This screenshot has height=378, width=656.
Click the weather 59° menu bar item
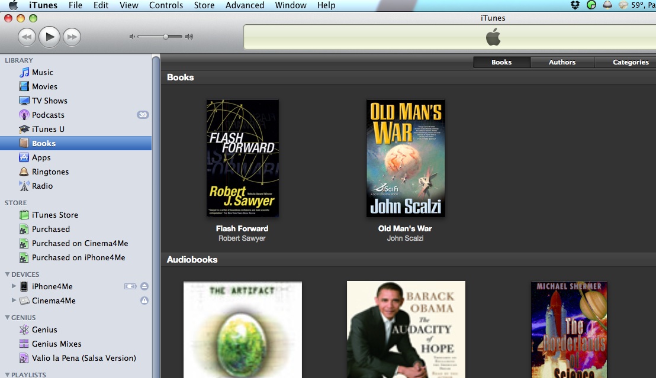click(x=636, y=5)
